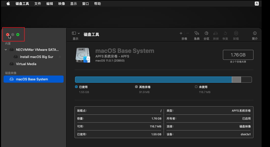Screen dimensions: 270x147
Task: Open the 显示 view options dropdown arrow
Action: coord(79,33)
